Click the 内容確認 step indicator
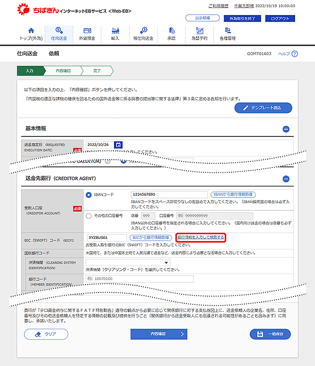 (63, 71)
